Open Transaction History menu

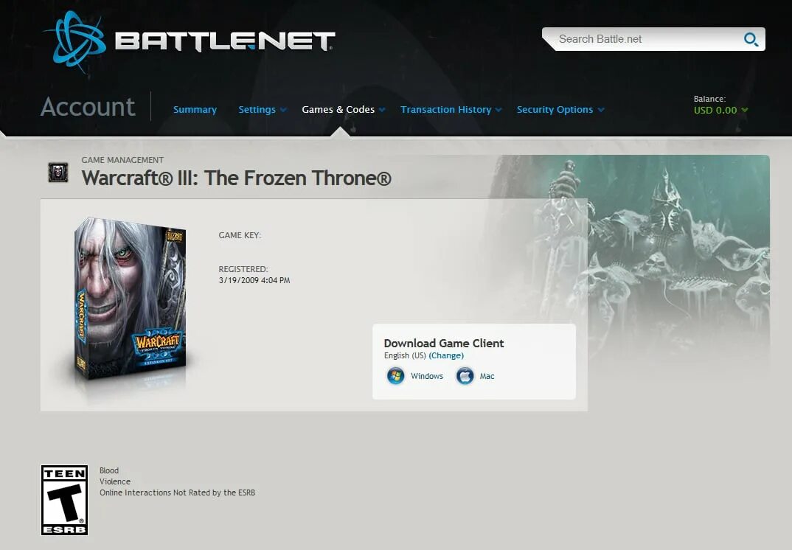click(x=445, y=110)
